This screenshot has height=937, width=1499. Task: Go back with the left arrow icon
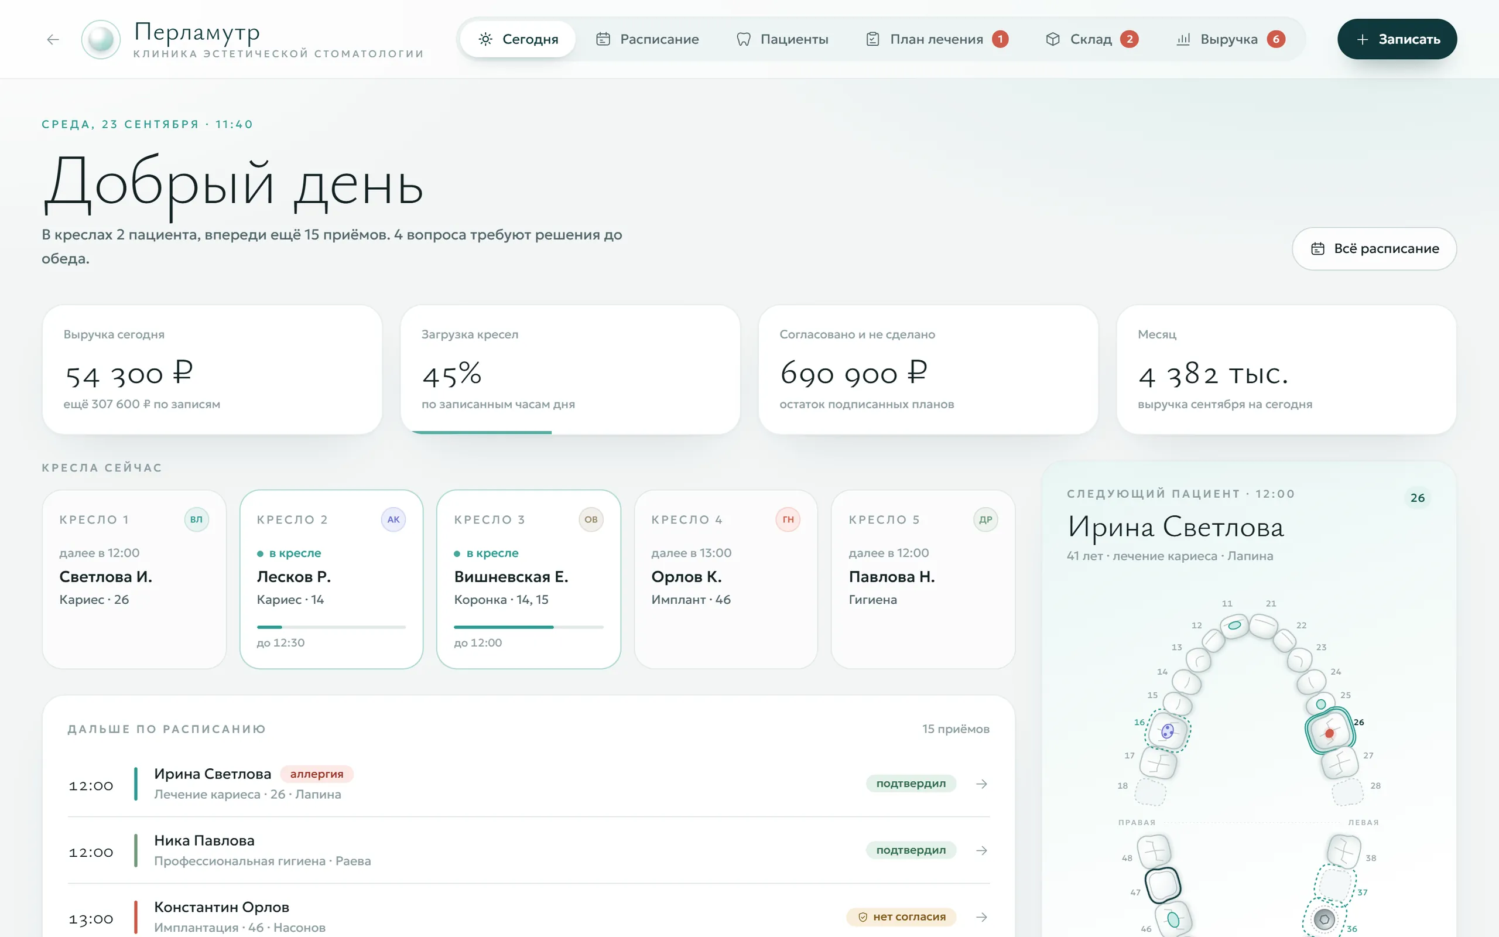pos(53,40)
